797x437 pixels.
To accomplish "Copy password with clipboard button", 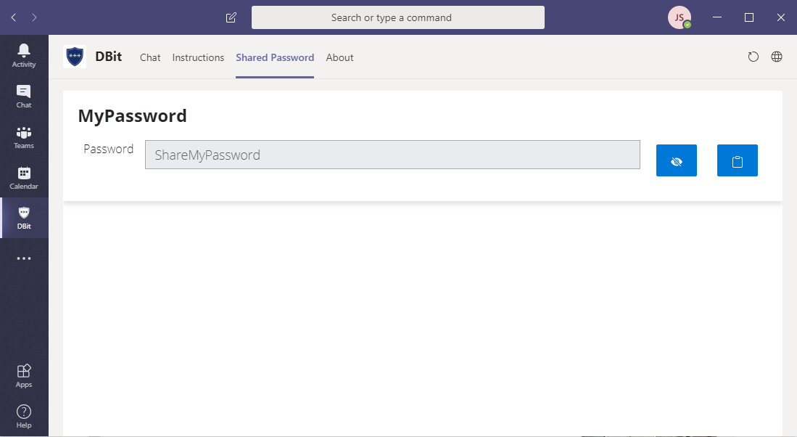I will [737, 160].
